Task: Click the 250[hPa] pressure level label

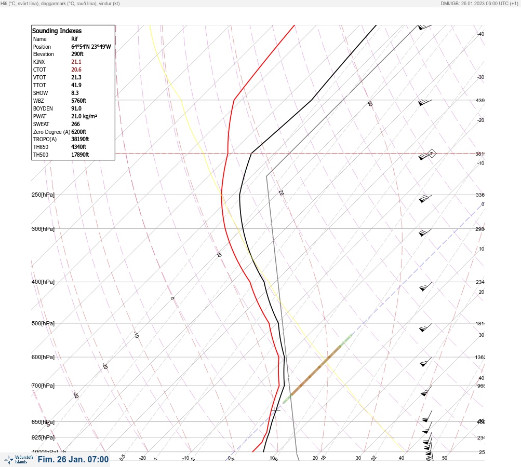Action: point(43,195)
